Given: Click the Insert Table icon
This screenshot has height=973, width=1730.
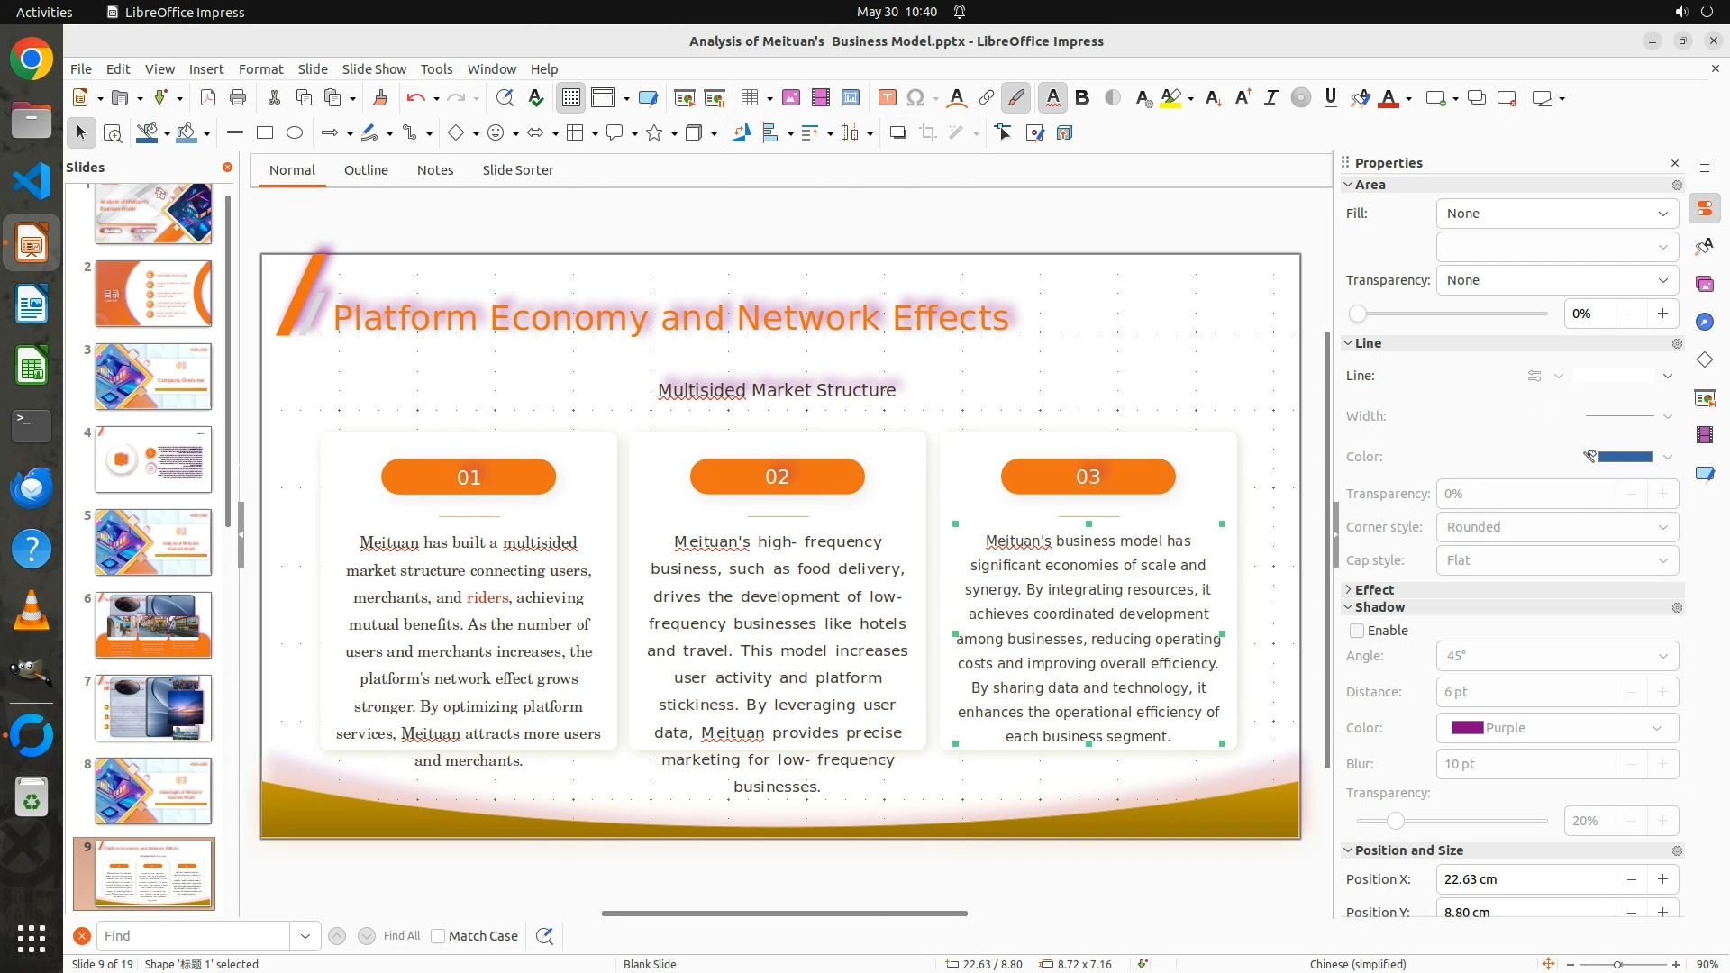Looking at the screenshot, I should click(x=749, y=98).
